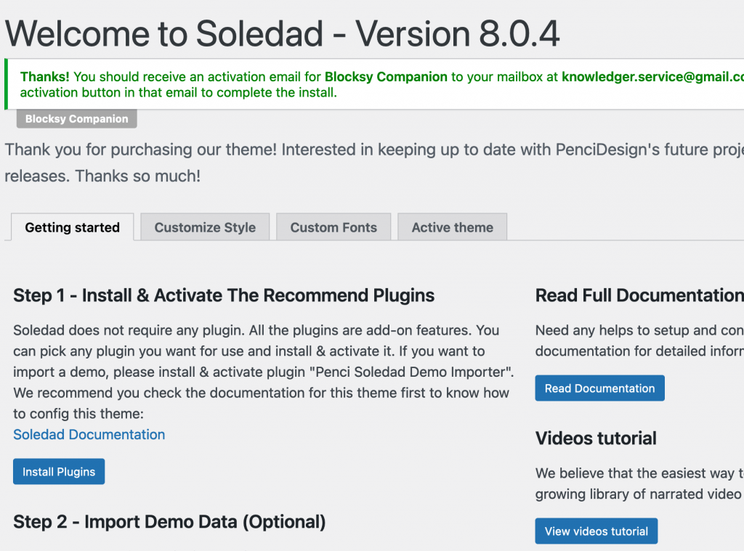The image size is (744, 551).
Task: Click the Welcome to Soledad version heading
Action: point(283,33)
